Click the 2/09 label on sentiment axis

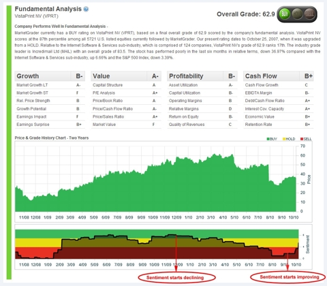click(x=59, y=265)
